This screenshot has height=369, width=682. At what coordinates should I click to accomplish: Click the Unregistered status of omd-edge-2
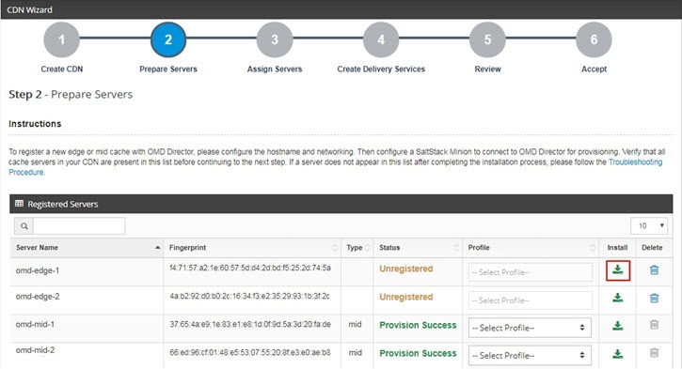click(405, 297)
